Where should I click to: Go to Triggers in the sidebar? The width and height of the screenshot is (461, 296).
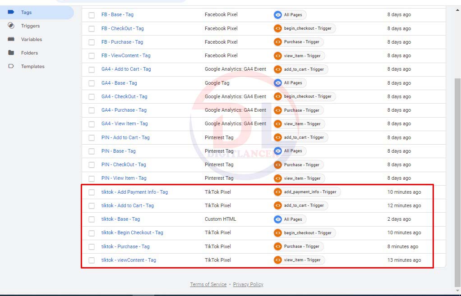point(30,26)
